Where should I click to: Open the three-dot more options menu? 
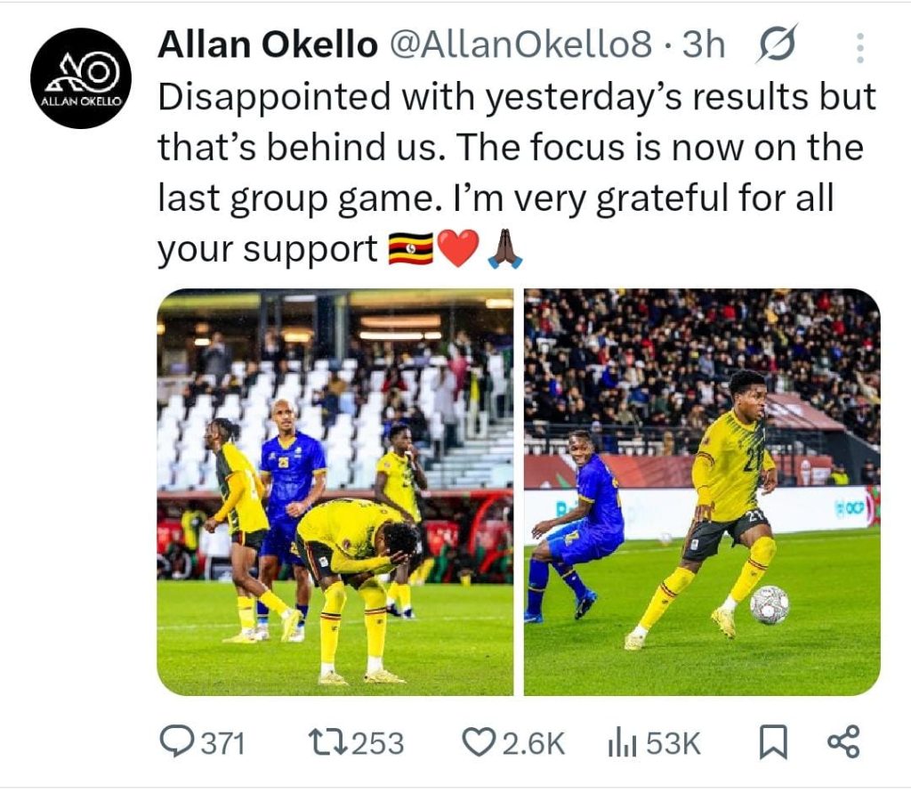coord(859,47)
